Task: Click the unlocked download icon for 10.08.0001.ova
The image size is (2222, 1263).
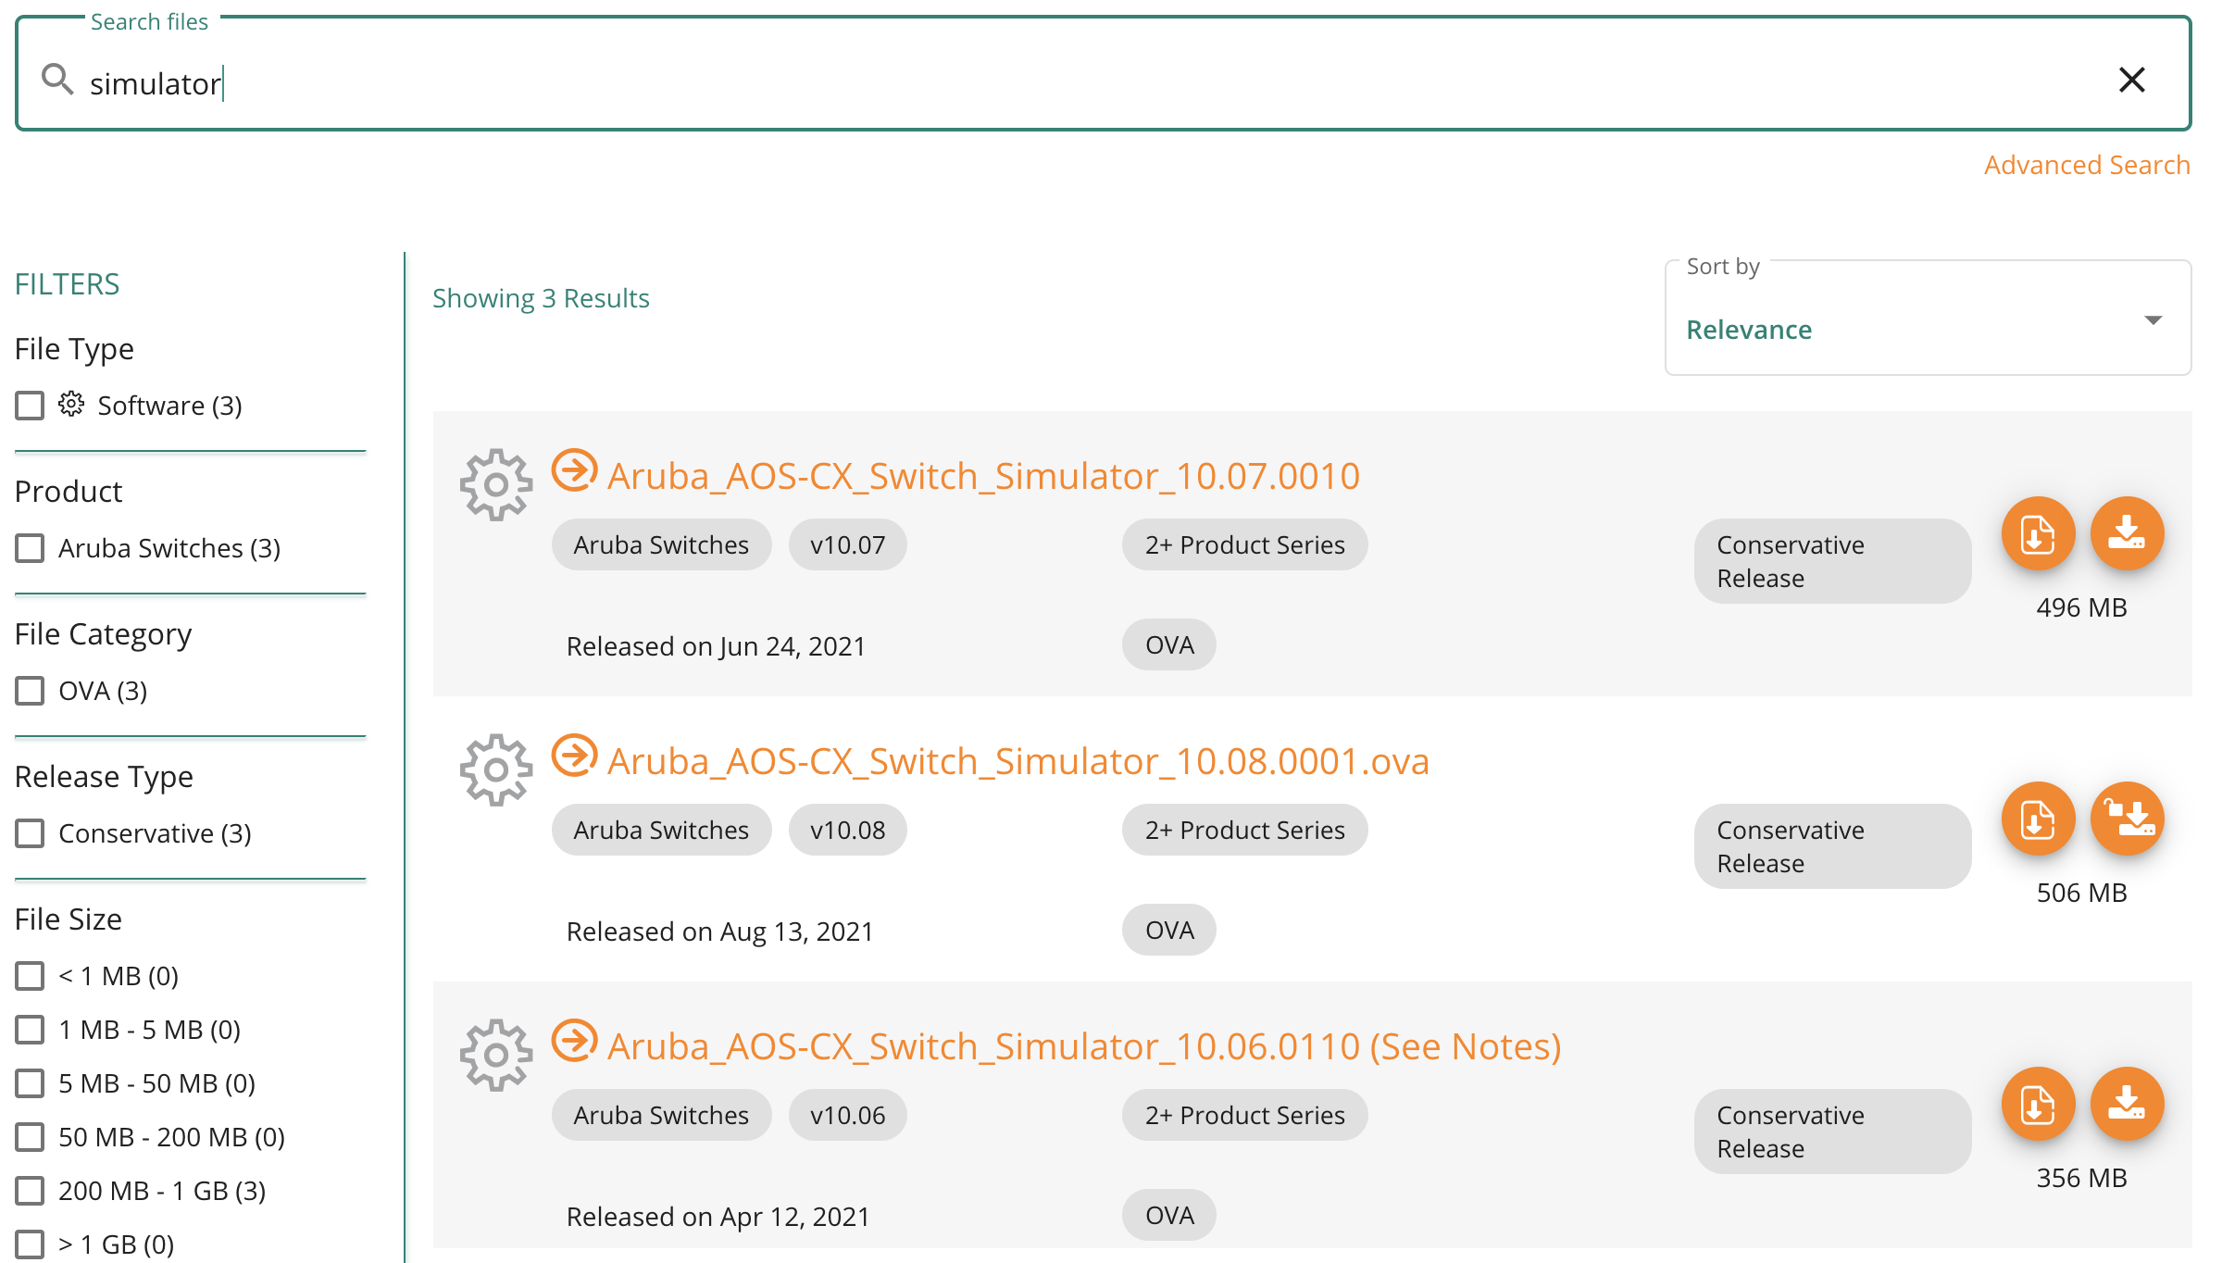Action: point(2127,819)
